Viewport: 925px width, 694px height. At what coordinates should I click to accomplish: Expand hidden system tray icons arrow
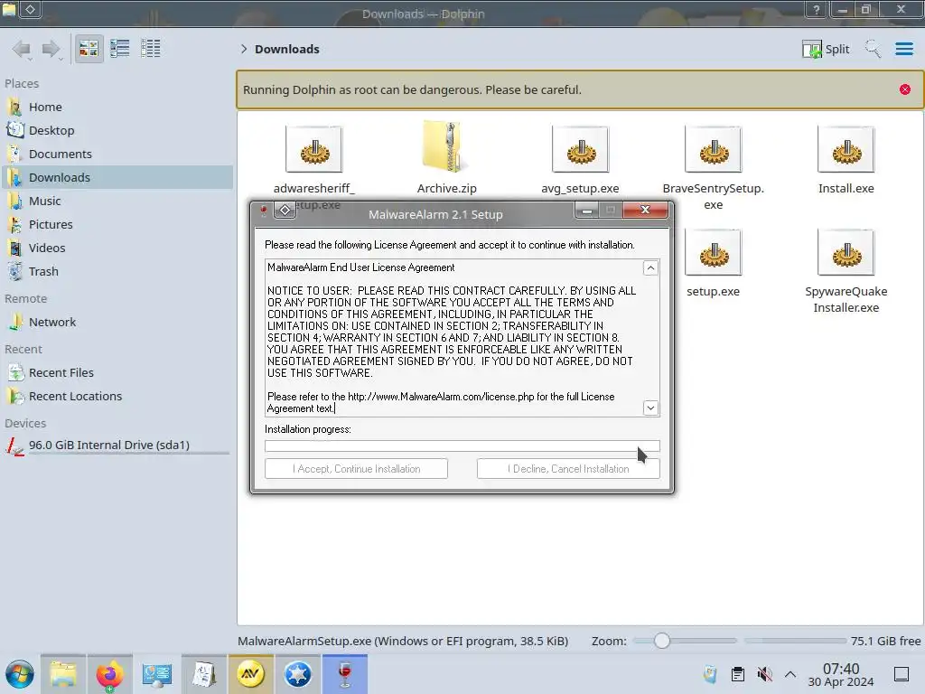(790, 674)
